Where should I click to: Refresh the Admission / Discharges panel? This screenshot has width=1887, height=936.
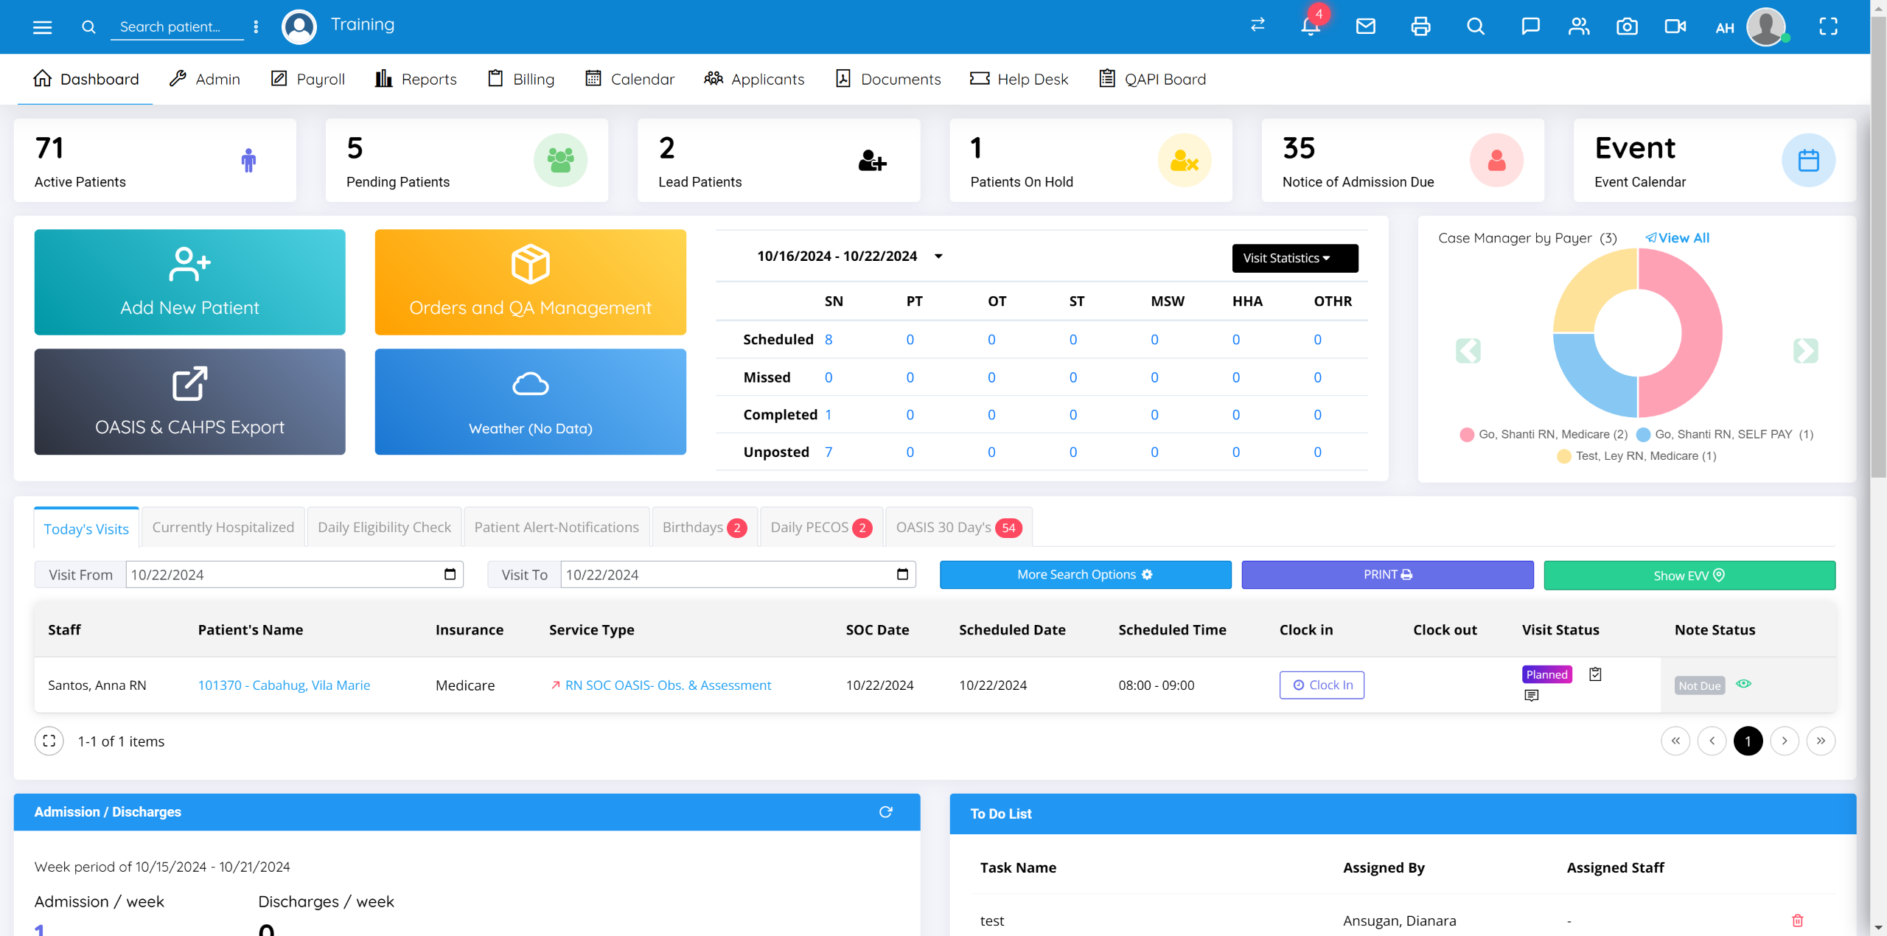pyautogui.click(x=886, y=811)
